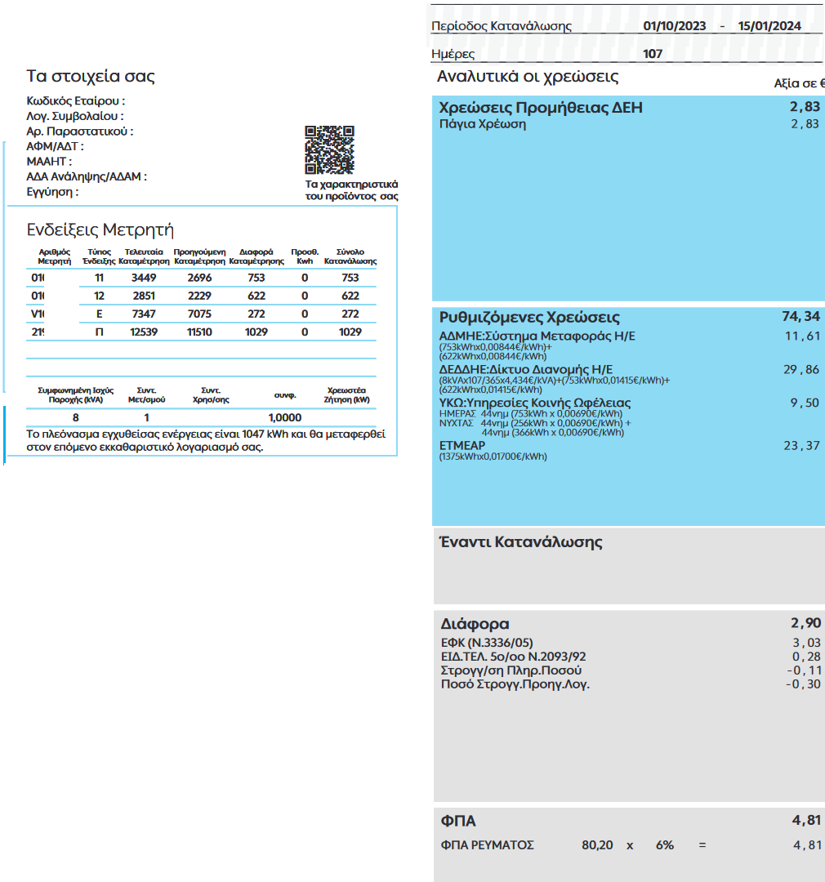Click the QR code for product characteristics
The width and height of the screenshot is (825, 882).
[x=329, y=149]
